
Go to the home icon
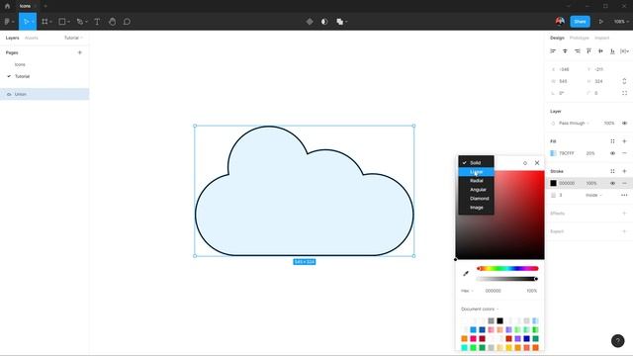tap(7, 6)
